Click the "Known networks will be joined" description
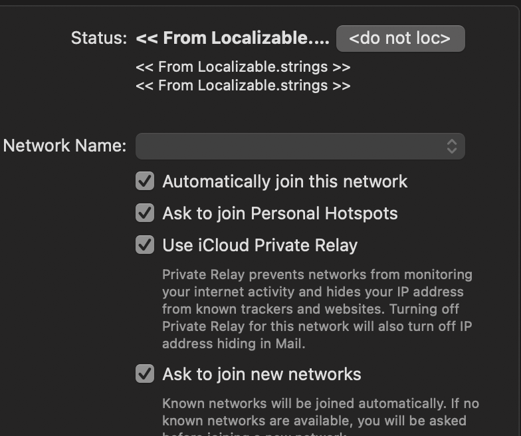 [x=320, y=412]
